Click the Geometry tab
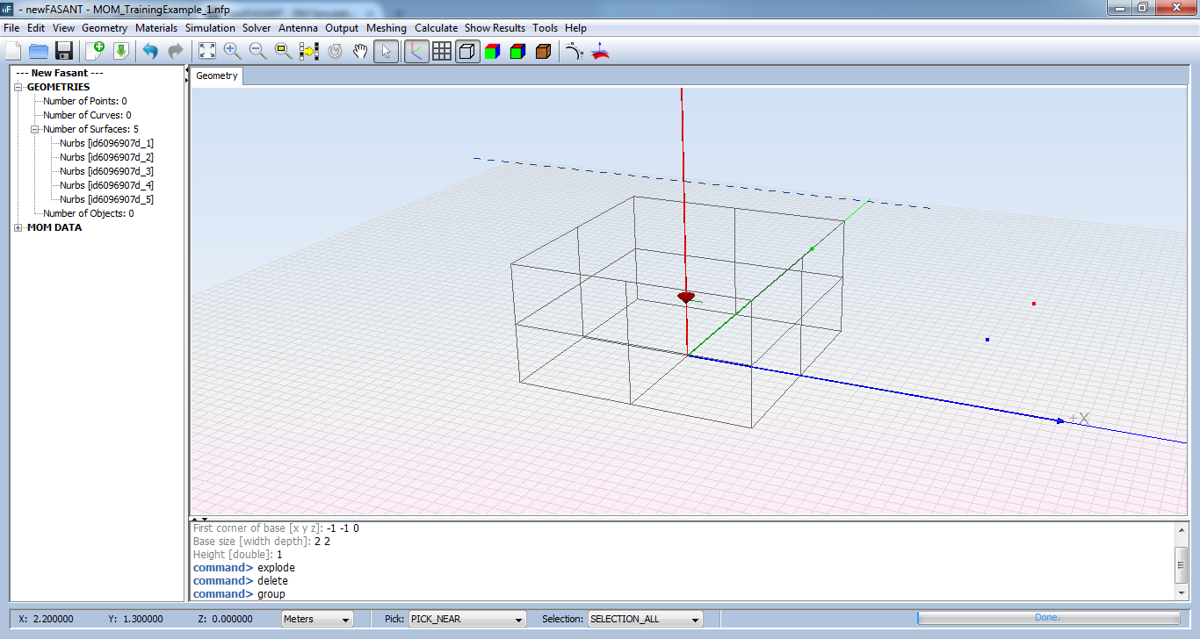Viewport: 1200px width, 639px height. click(x=217, y=75)
